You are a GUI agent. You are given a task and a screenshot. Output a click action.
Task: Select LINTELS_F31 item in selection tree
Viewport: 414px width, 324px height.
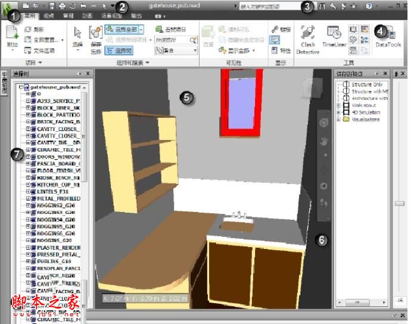pyautogui.click(x=53, y=191)
